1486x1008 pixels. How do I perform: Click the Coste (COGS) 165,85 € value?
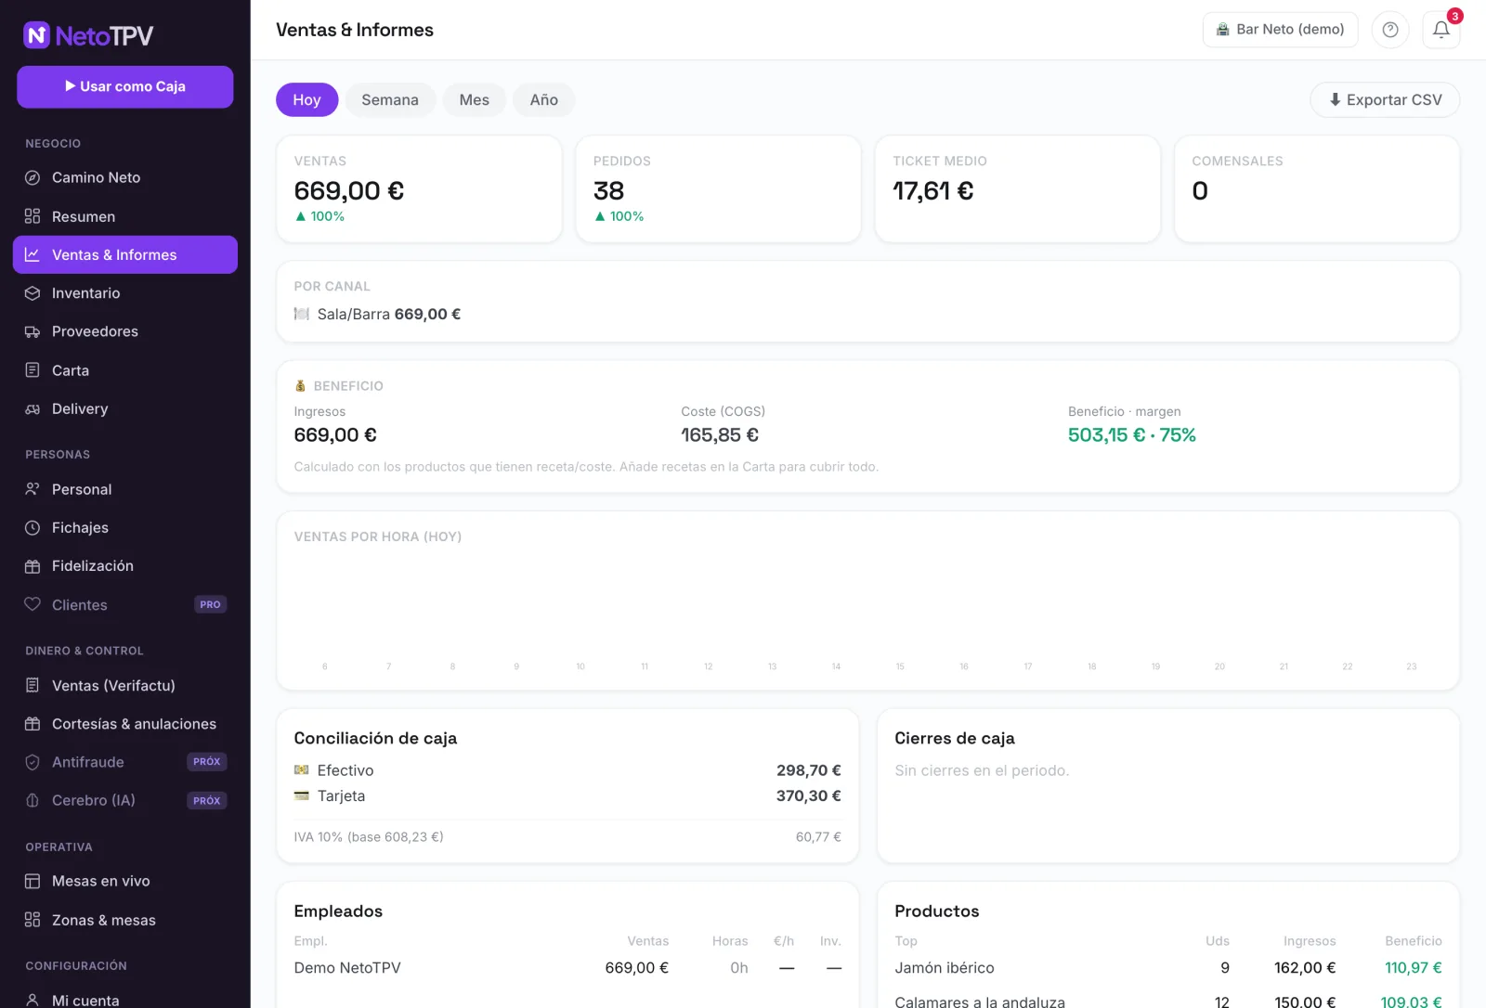click(720, 434)
